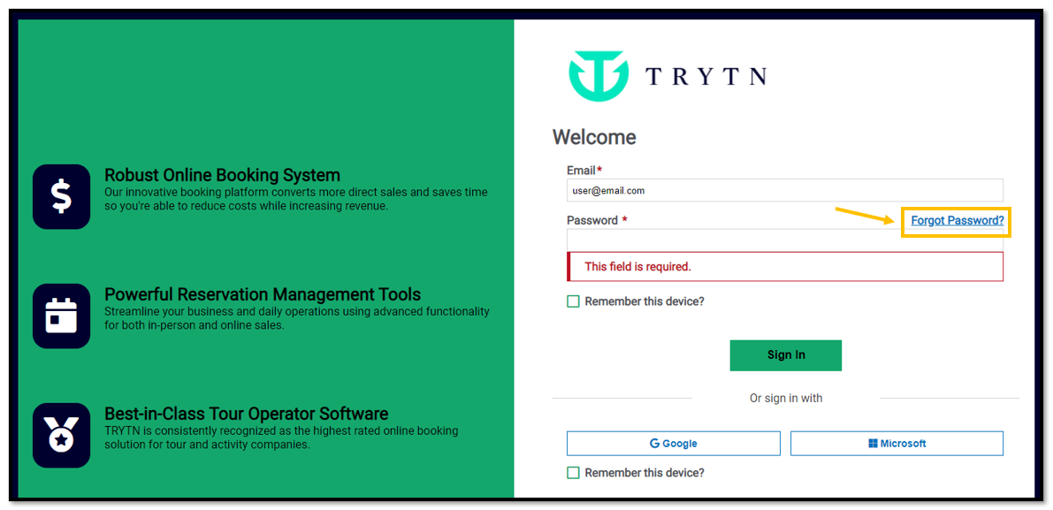
Task: Click the TRYTN wordmark text
Action: click(706, 77)
